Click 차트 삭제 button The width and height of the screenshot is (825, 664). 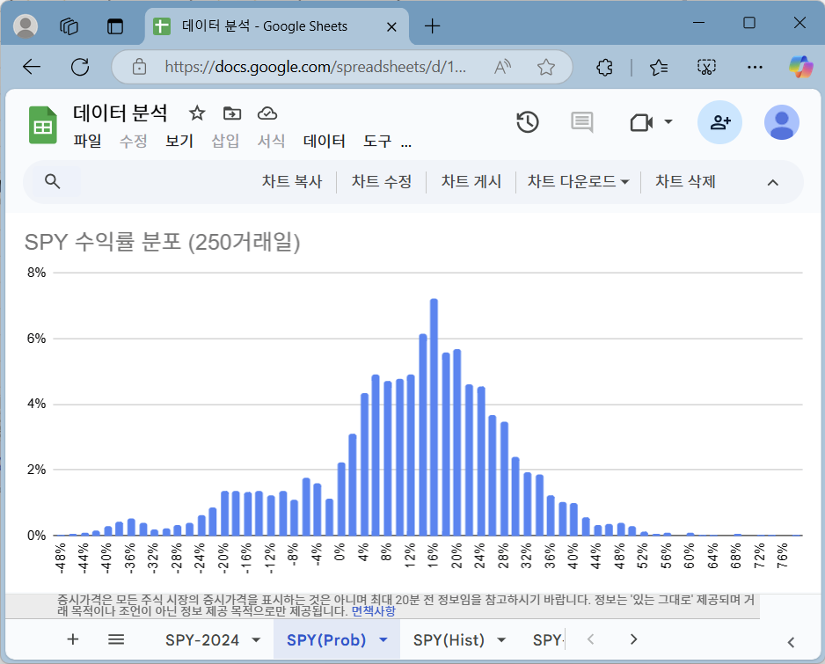tap(685, 181)
